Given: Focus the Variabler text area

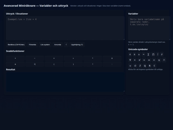Looking at the screenshot, I should coord(149,28).
